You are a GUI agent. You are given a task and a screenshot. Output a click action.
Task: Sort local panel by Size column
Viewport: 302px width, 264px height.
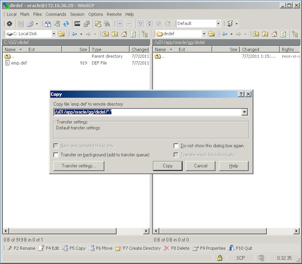75,49
